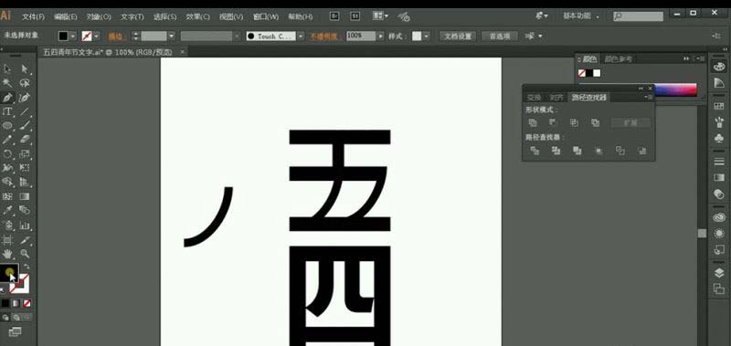Open stroke color dropdown in control bar
The height and width of the screenshot is (346, 731).
pos(97,36)
